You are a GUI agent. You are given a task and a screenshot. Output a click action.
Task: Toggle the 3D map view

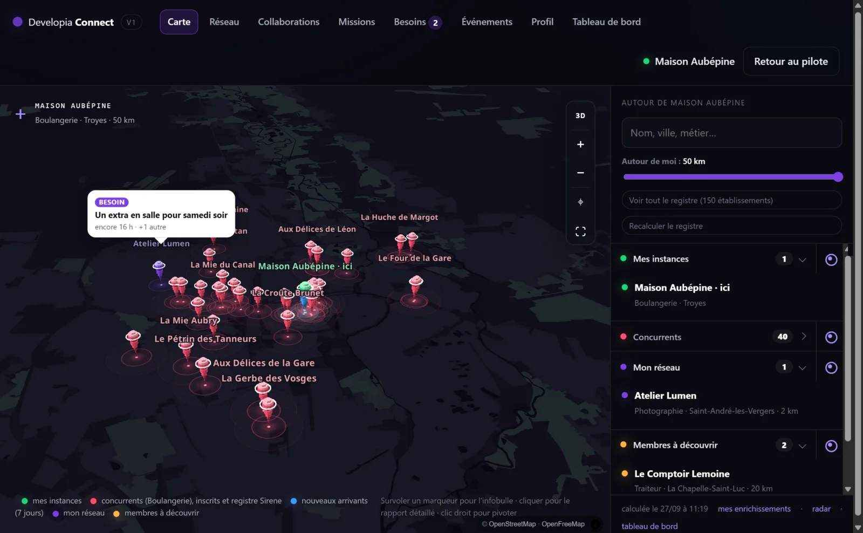pos(580,115)
